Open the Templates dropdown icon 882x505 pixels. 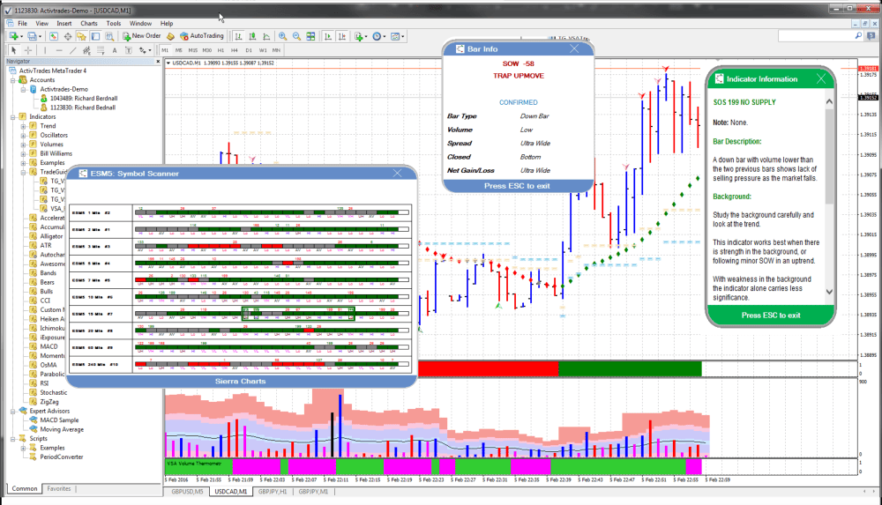point(398,36)
